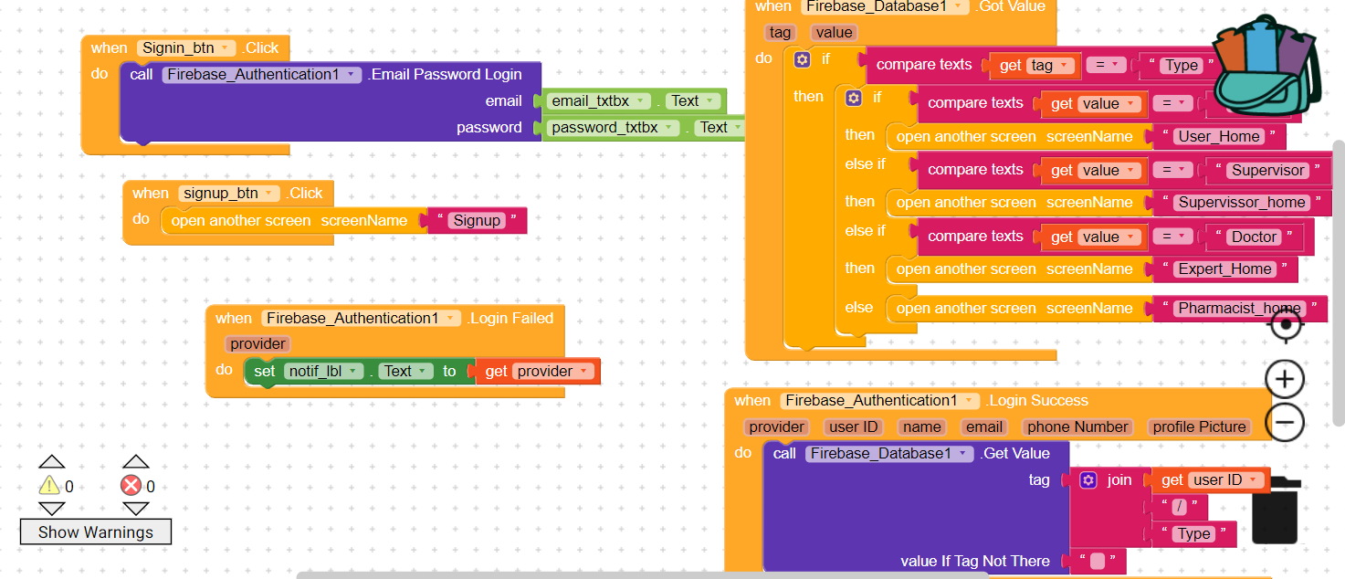Open the get user ID variable dropdown
The height and width of the screenshot is (579, 1345).
pos(1253,480)
